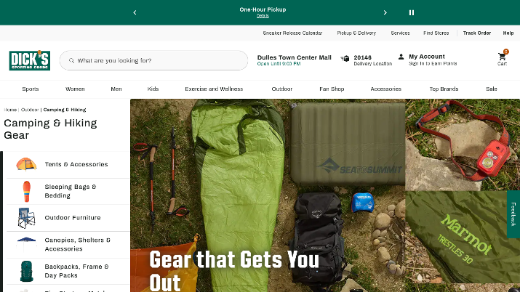Image resolution: width=520 pixels, height=292 pixels.
Task: Click the magnifying glass search icon
Action: coord(71,60)
